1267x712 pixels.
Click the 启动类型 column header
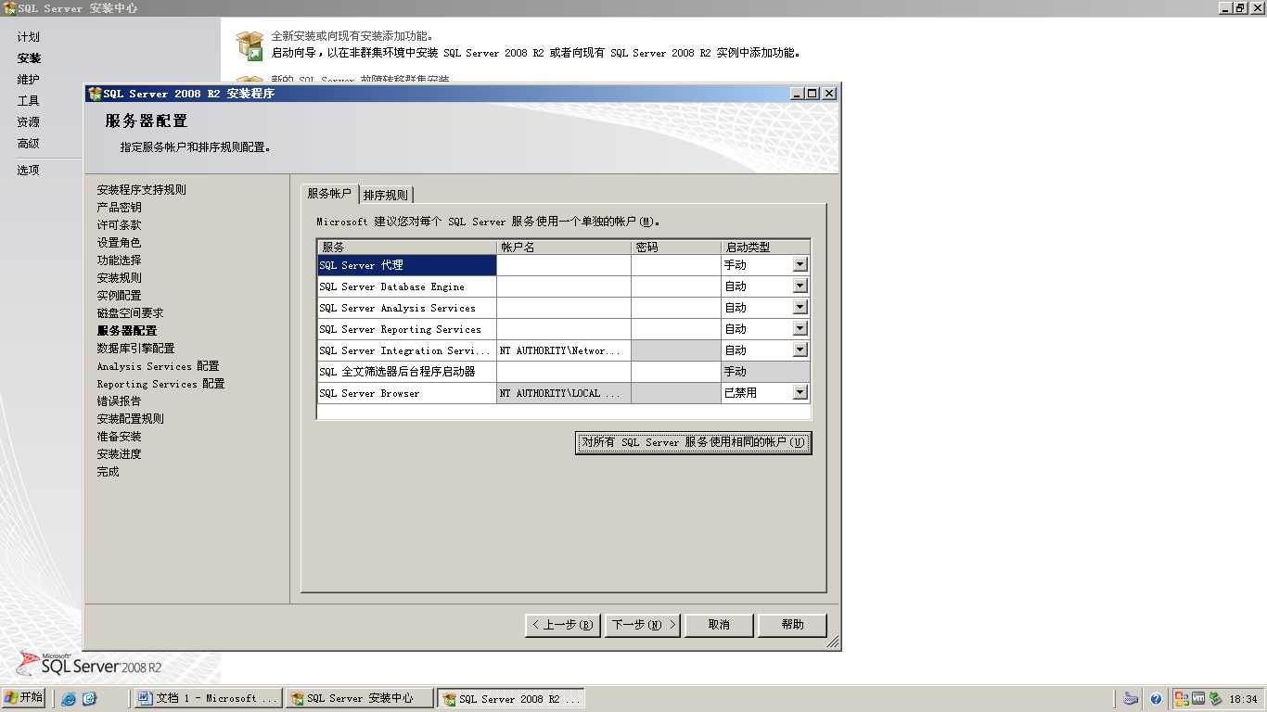(x=765, y=248)
